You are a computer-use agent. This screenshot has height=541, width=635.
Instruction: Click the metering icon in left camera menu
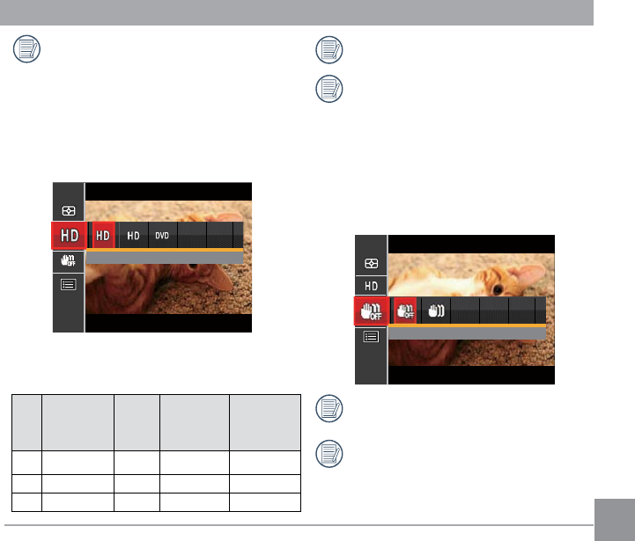click(x=69, y=211)
